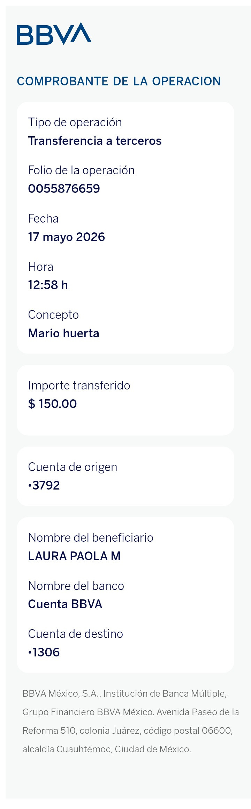251x809 pixels.
Task: Select the date 17 mayo 2026
Action: [x=67, y=237]
